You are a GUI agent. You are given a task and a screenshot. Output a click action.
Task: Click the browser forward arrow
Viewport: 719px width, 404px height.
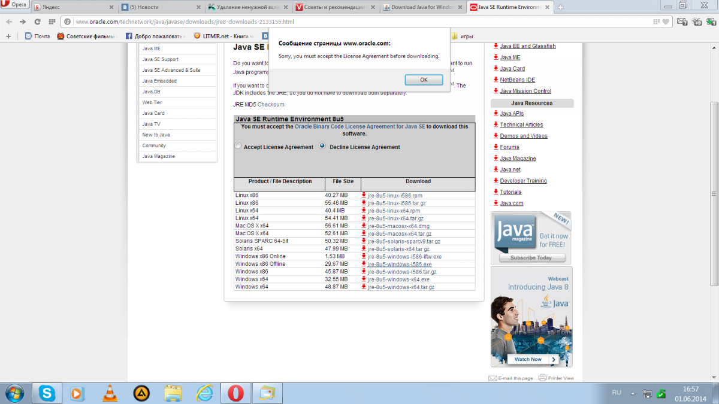coord(23,22)
